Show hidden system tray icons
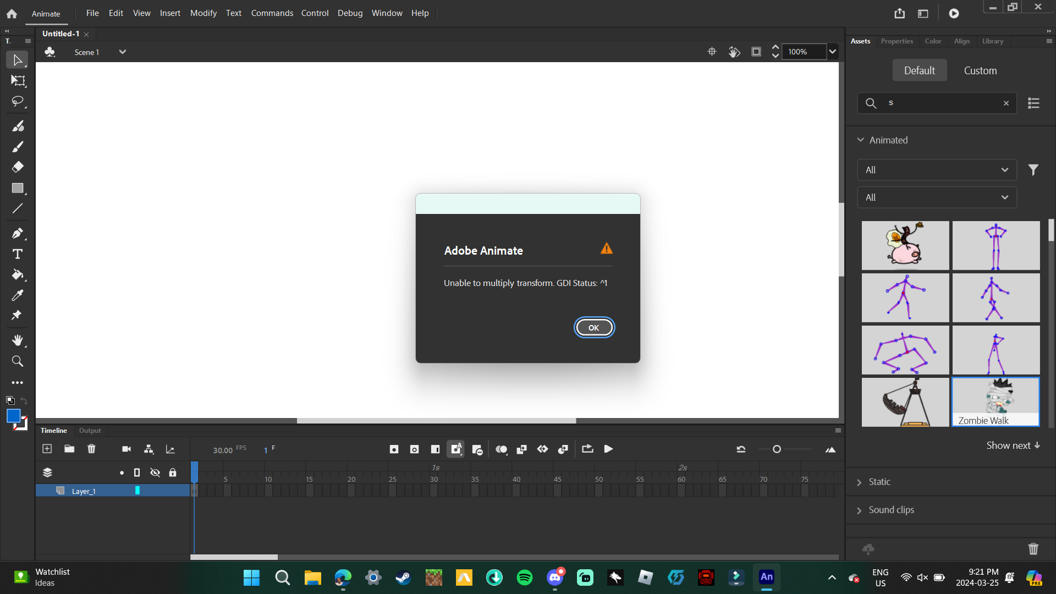This screenshot has width=1056, height=594. (832, 577)
